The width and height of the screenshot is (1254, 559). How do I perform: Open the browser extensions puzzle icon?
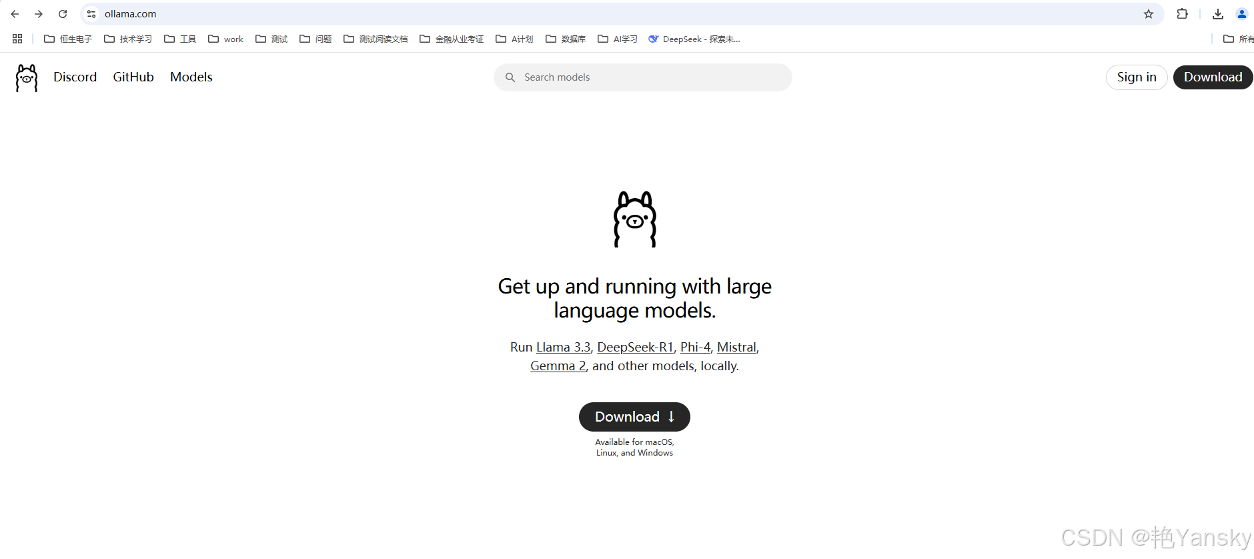pos(1182,14)
